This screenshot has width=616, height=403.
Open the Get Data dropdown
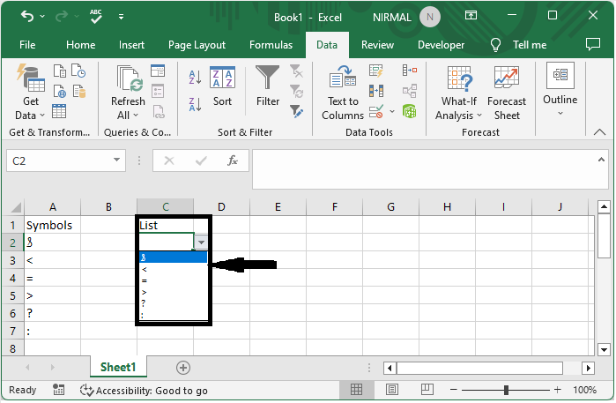[x=30, y=93]
